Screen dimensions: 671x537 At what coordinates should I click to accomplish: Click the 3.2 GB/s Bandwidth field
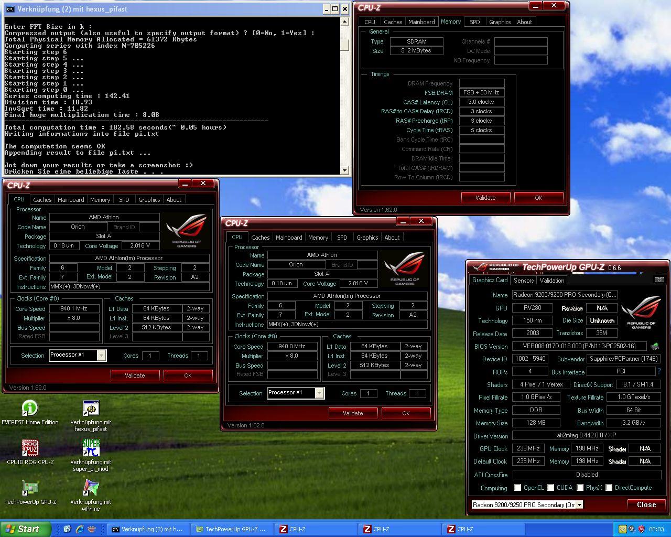click(x=633, y=423)
